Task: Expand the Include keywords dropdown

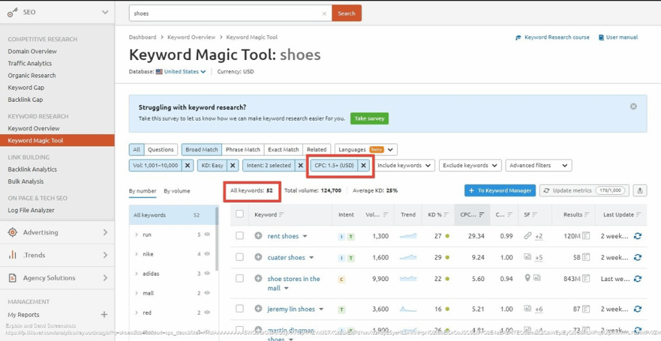Action: click(404, 166)
